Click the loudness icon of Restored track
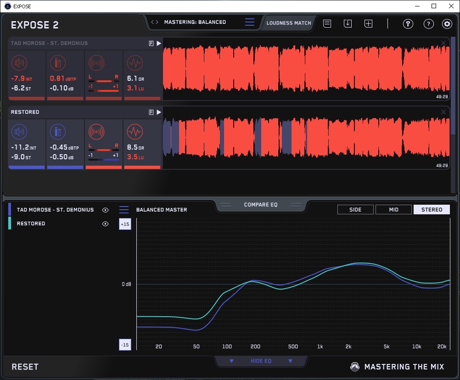This screenshot has width=460, height=380. (x=19, y=132)
